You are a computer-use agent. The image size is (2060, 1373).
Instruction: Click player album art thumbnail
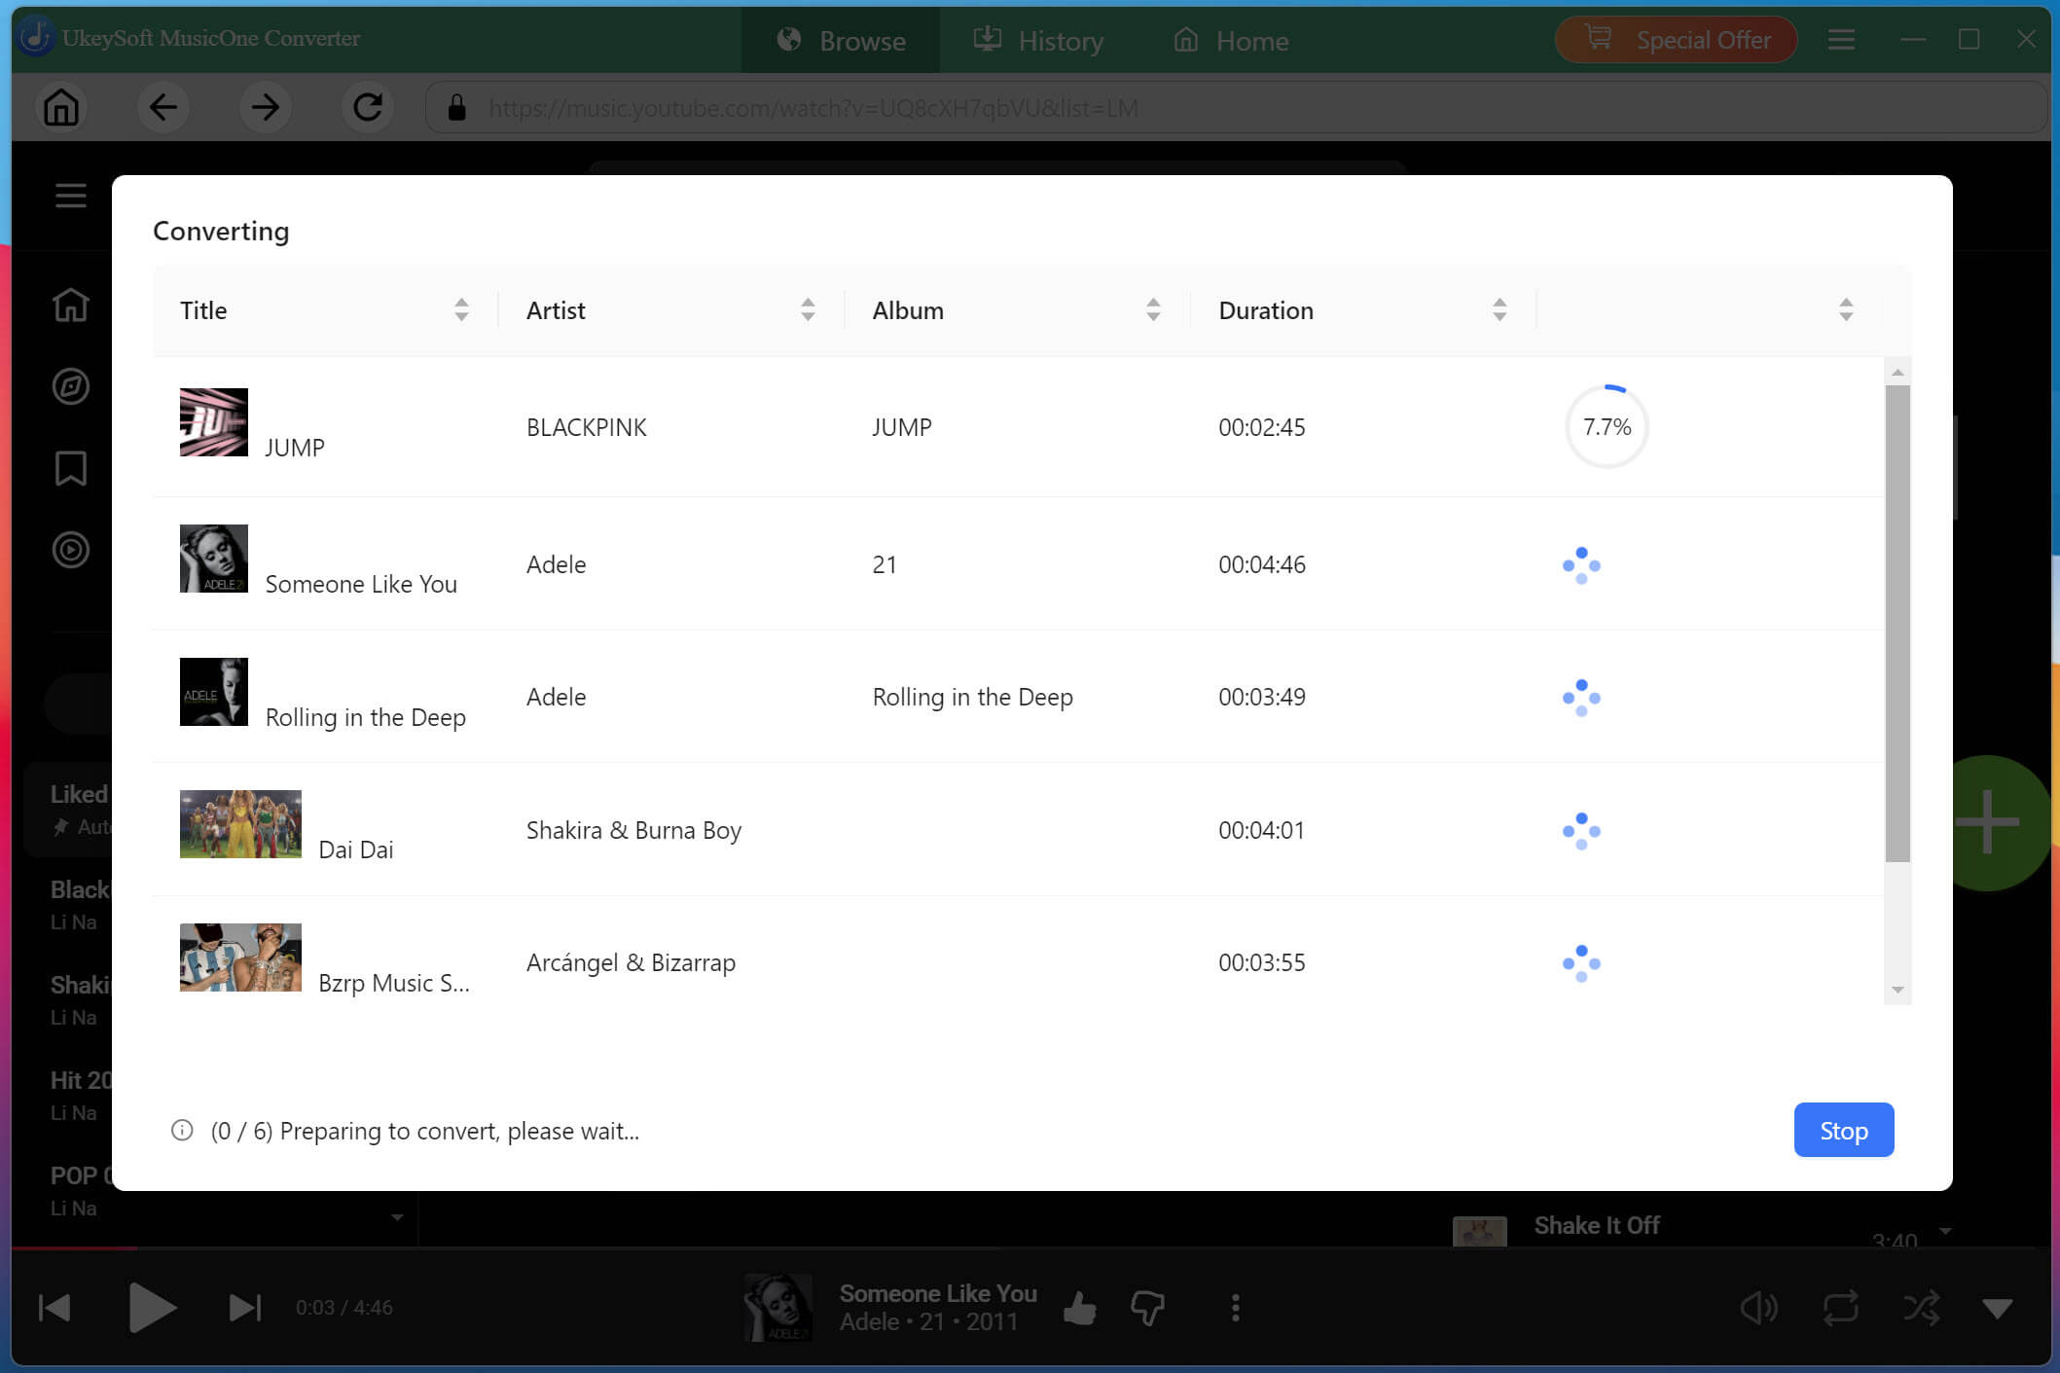coord(778,1308)
